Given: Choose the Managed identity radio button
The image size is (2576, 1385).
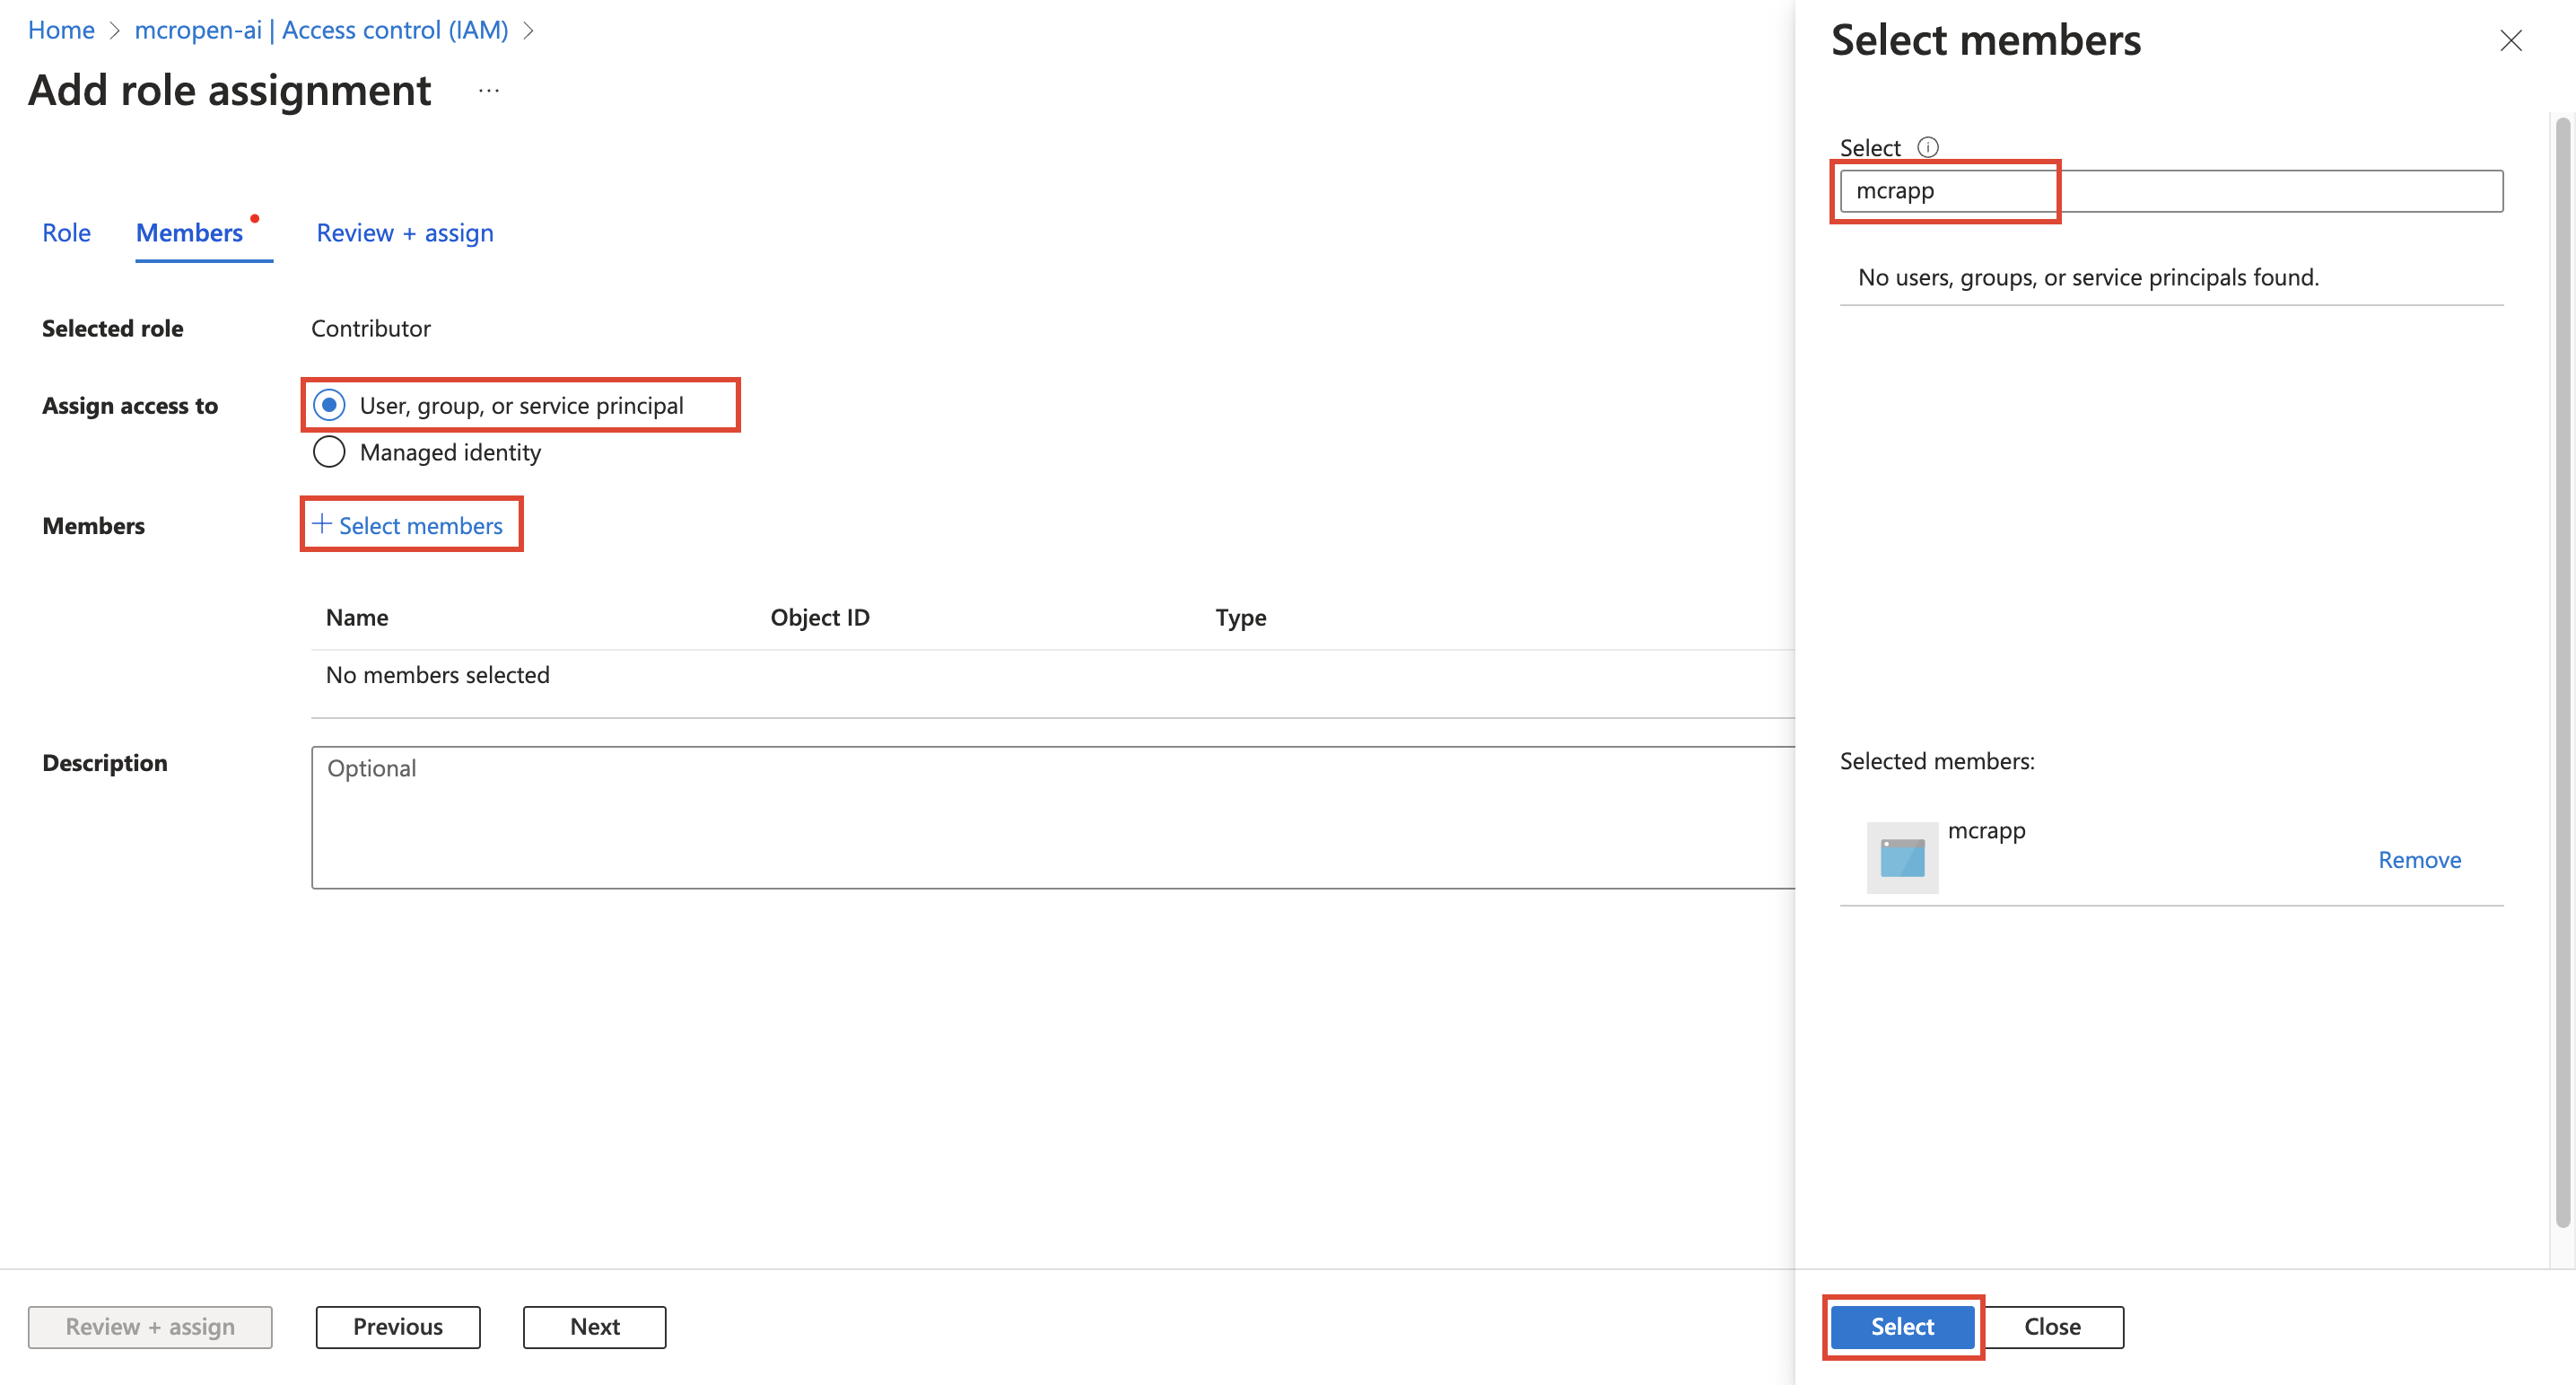Looking at the screenshot, I should pos(329,452).
